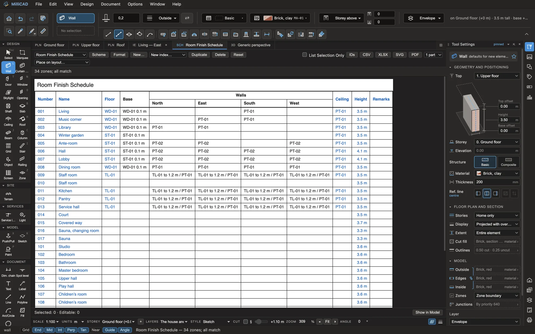
Task: Select the Railing tool
Action: (22, 161)
